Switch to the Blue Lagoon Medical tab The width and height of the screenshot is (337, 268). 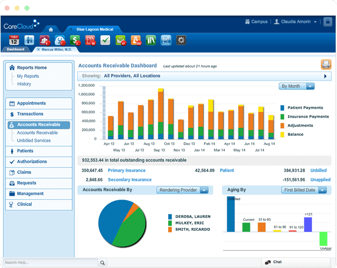click(95, 29)
